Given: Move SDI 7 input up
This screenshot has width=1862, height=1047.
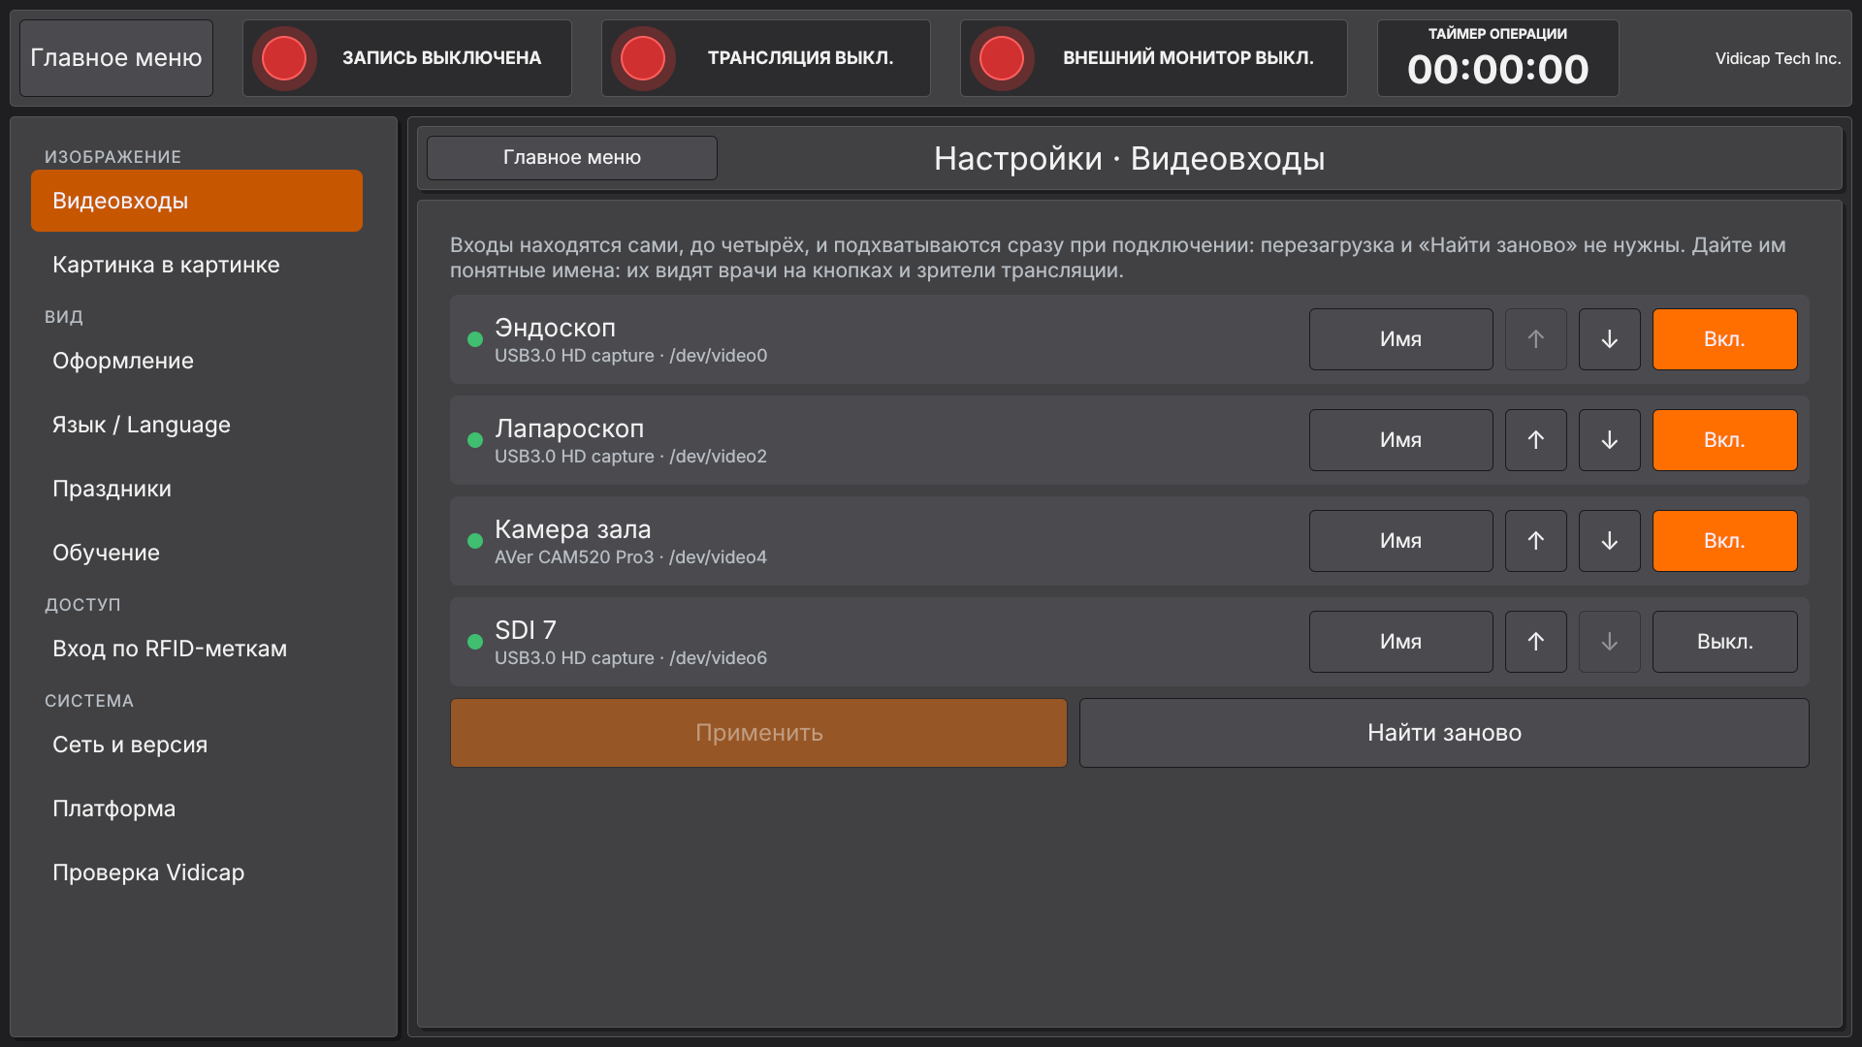Looking at the screenshot, I should [1535, 642].
